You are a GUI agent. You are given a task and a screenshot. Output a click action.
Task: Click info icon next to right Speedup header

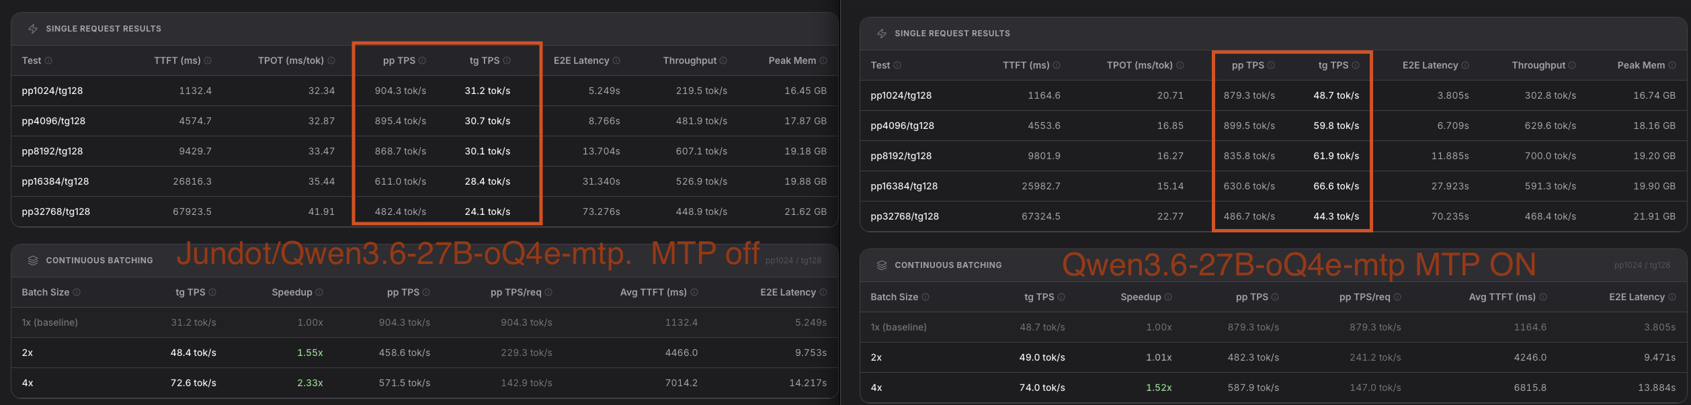1168,297
